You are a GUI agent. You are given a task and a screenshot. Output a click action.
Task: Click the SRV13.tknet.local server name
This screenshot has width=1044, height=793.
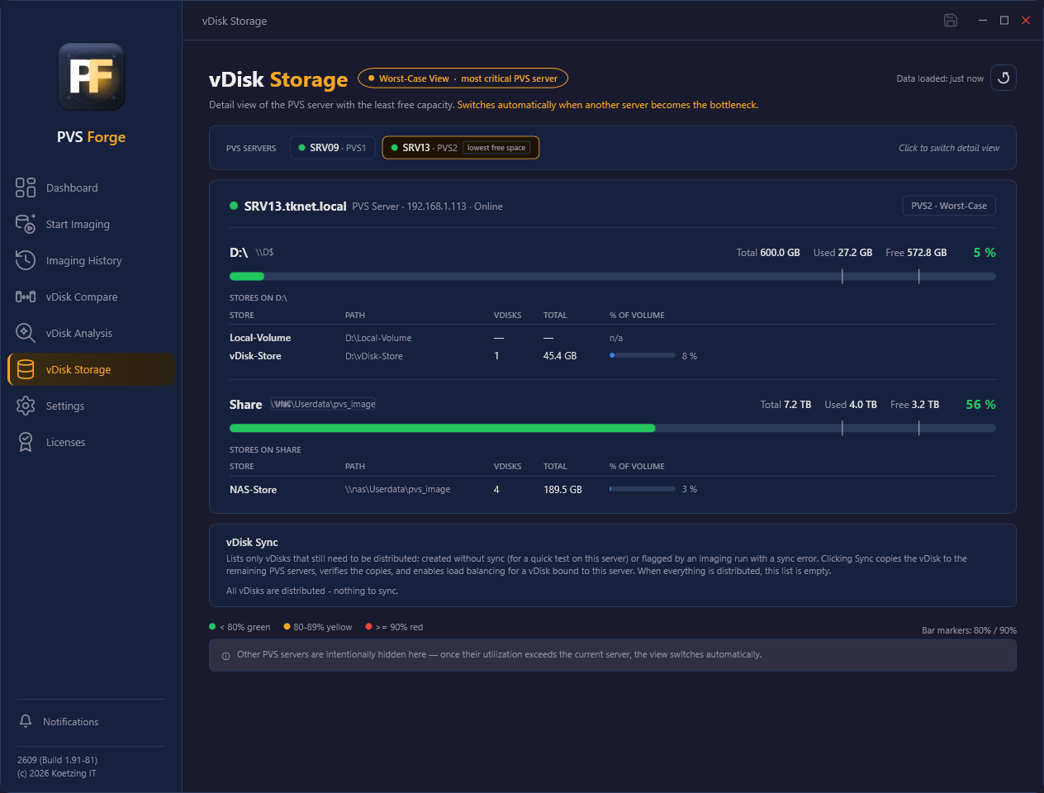[295, 207]
